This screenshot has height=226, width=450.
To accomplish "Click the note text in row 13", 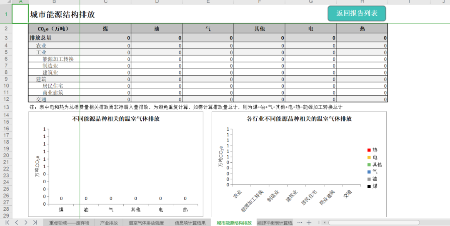I will click(x=186, y=107).
